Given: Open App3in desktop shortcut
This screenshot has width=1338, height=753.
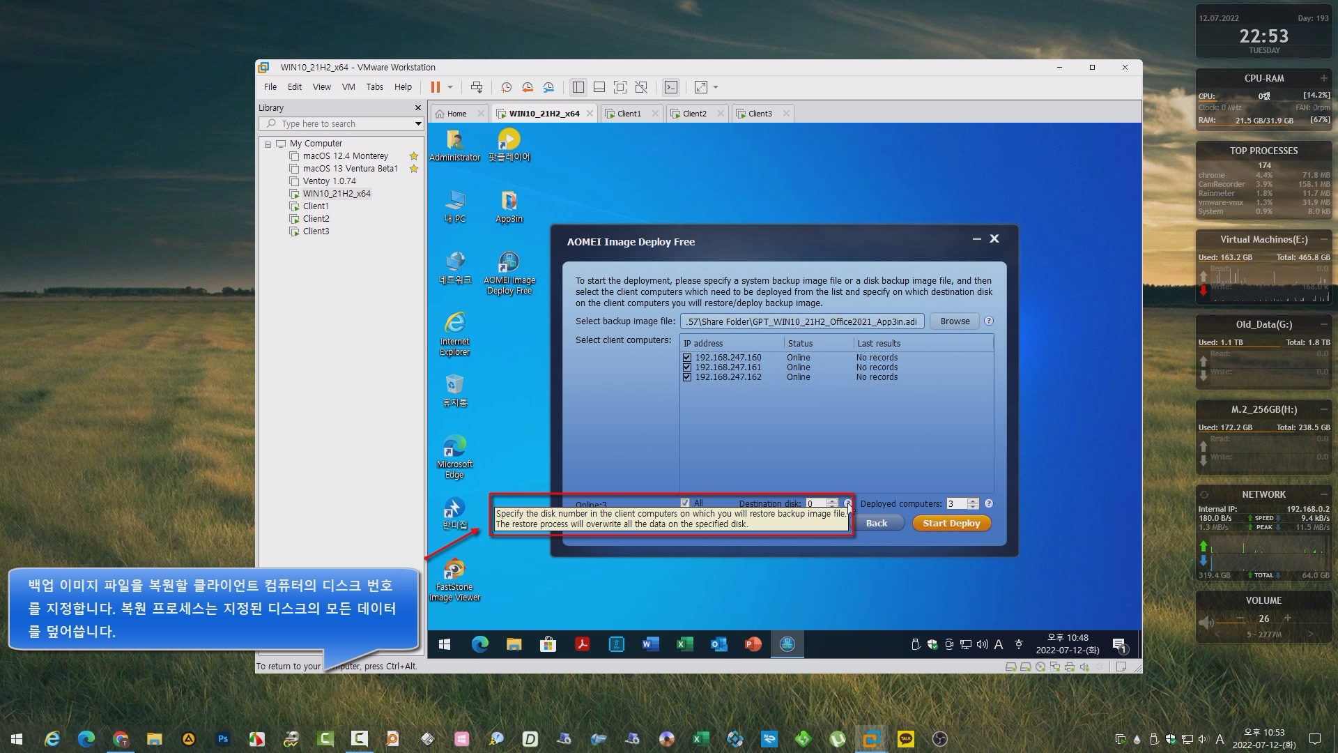Looking at the screenshot, I should (509, 206).
